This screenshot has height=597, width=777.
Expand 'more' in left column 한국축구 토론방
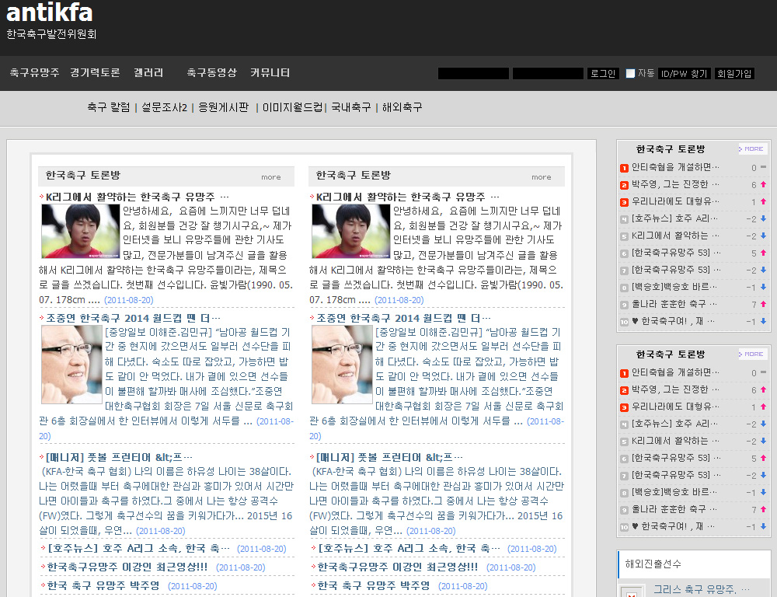pos(271,177)
